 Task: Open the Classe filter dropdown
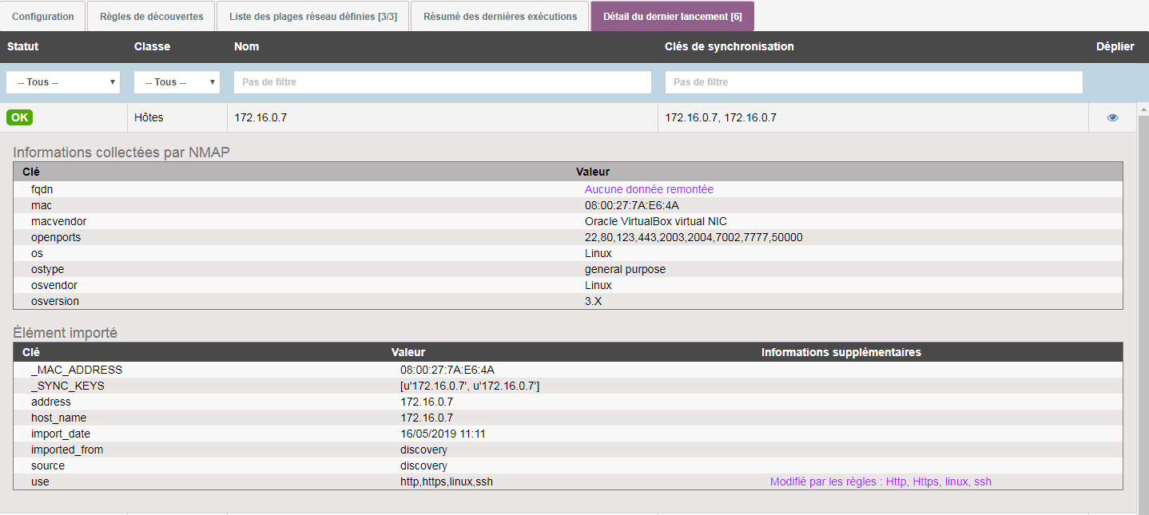click(x=177, y=82)
